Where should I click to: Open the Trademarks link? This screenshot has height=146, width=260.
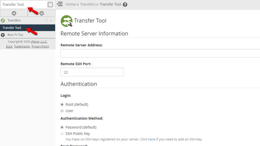[x=22, y=46]
